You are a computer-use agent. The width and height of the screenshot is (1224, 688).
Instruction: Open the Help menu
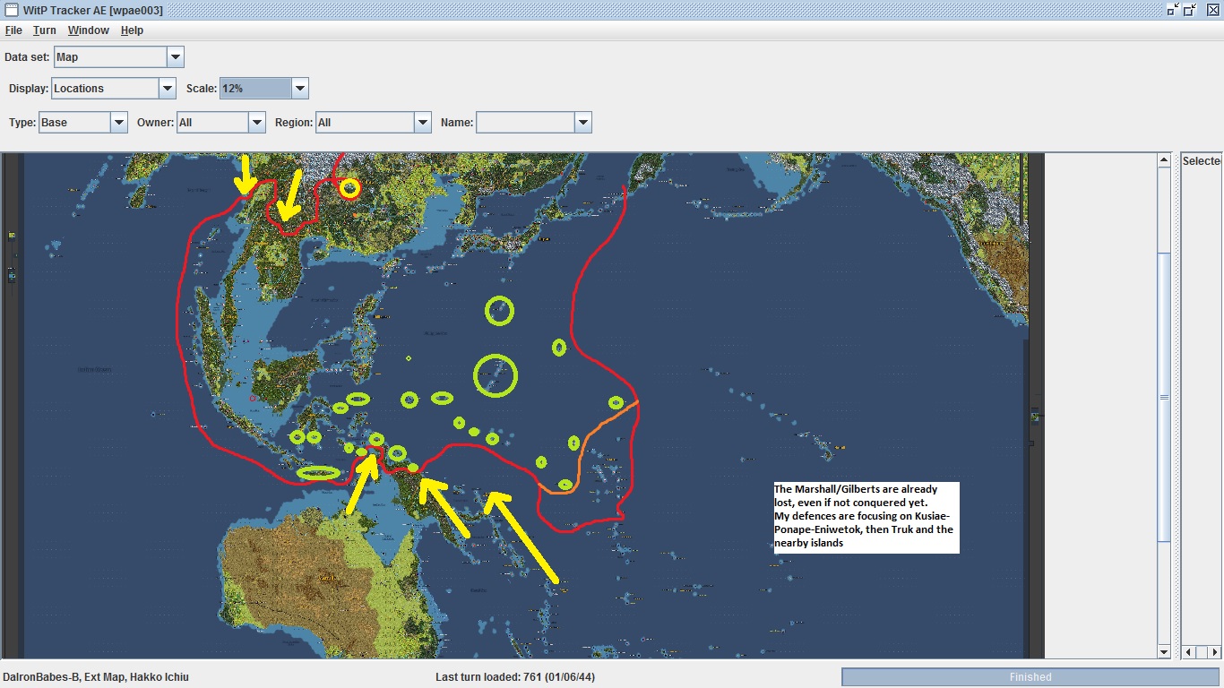[x=133, y=30]
